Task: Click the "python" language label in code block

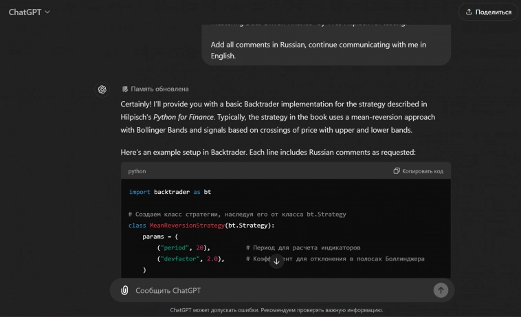Action: click(x=137, y=171)
